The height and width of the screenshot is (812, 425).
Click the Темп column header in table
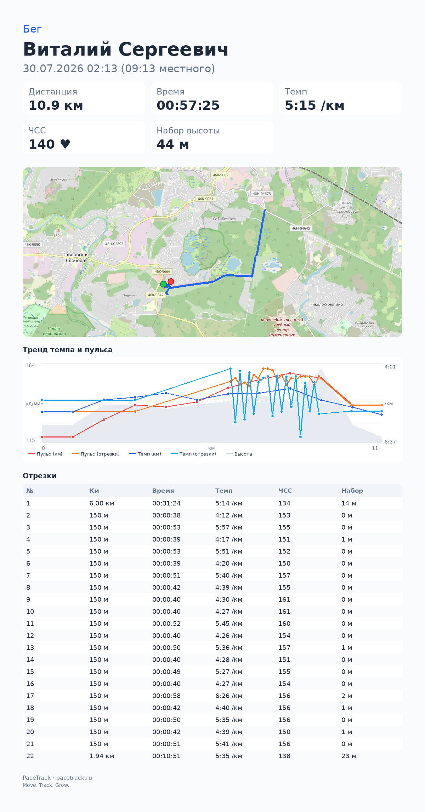pyautogui.click(x=224, y=491)
